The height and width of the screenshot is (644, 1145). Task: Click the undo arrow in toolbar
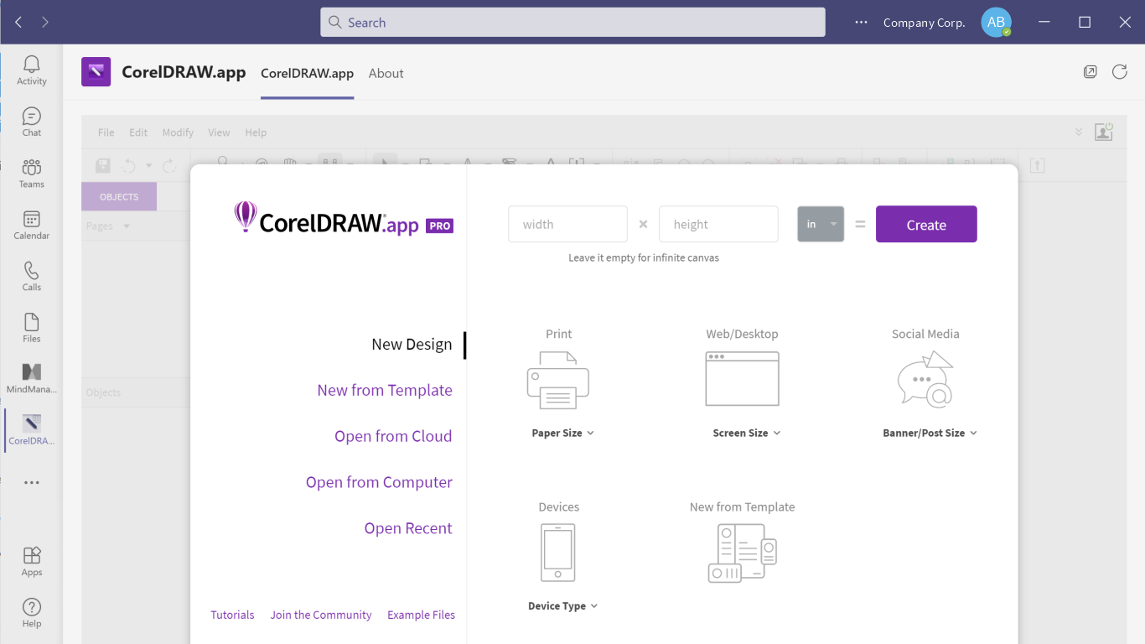click(x=128, y=166)
